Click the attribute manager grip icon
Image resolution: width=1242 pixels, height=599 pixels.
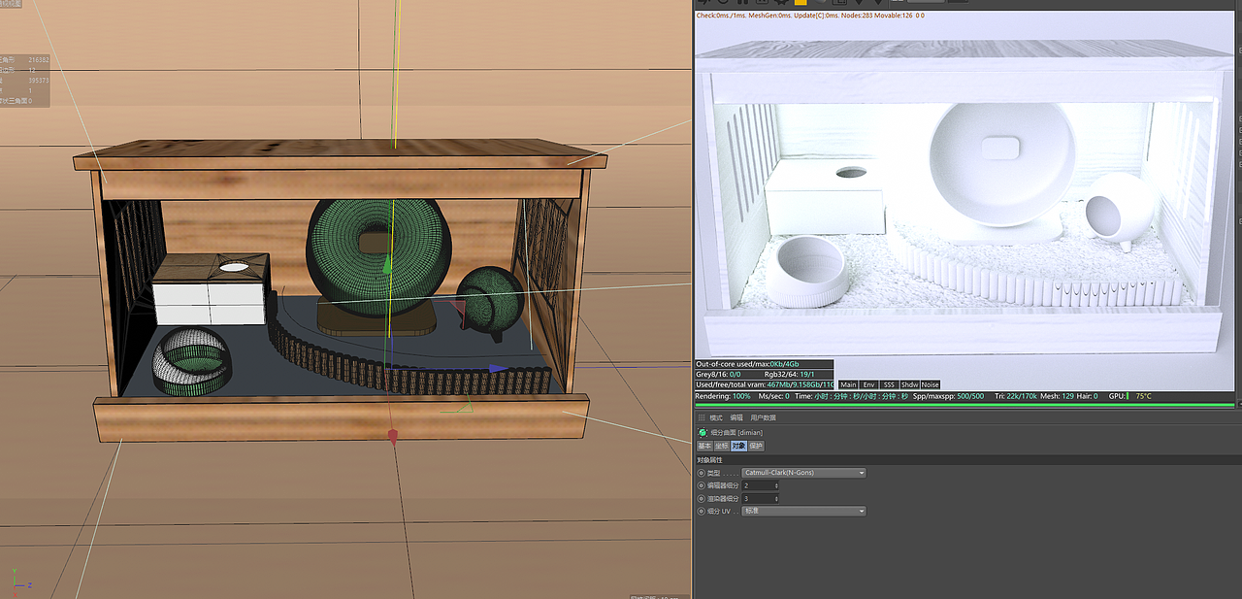702,417
